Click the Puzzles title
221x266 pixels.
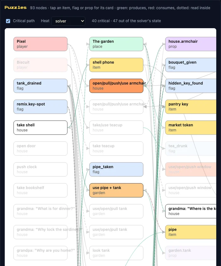(x=15, y=8)
